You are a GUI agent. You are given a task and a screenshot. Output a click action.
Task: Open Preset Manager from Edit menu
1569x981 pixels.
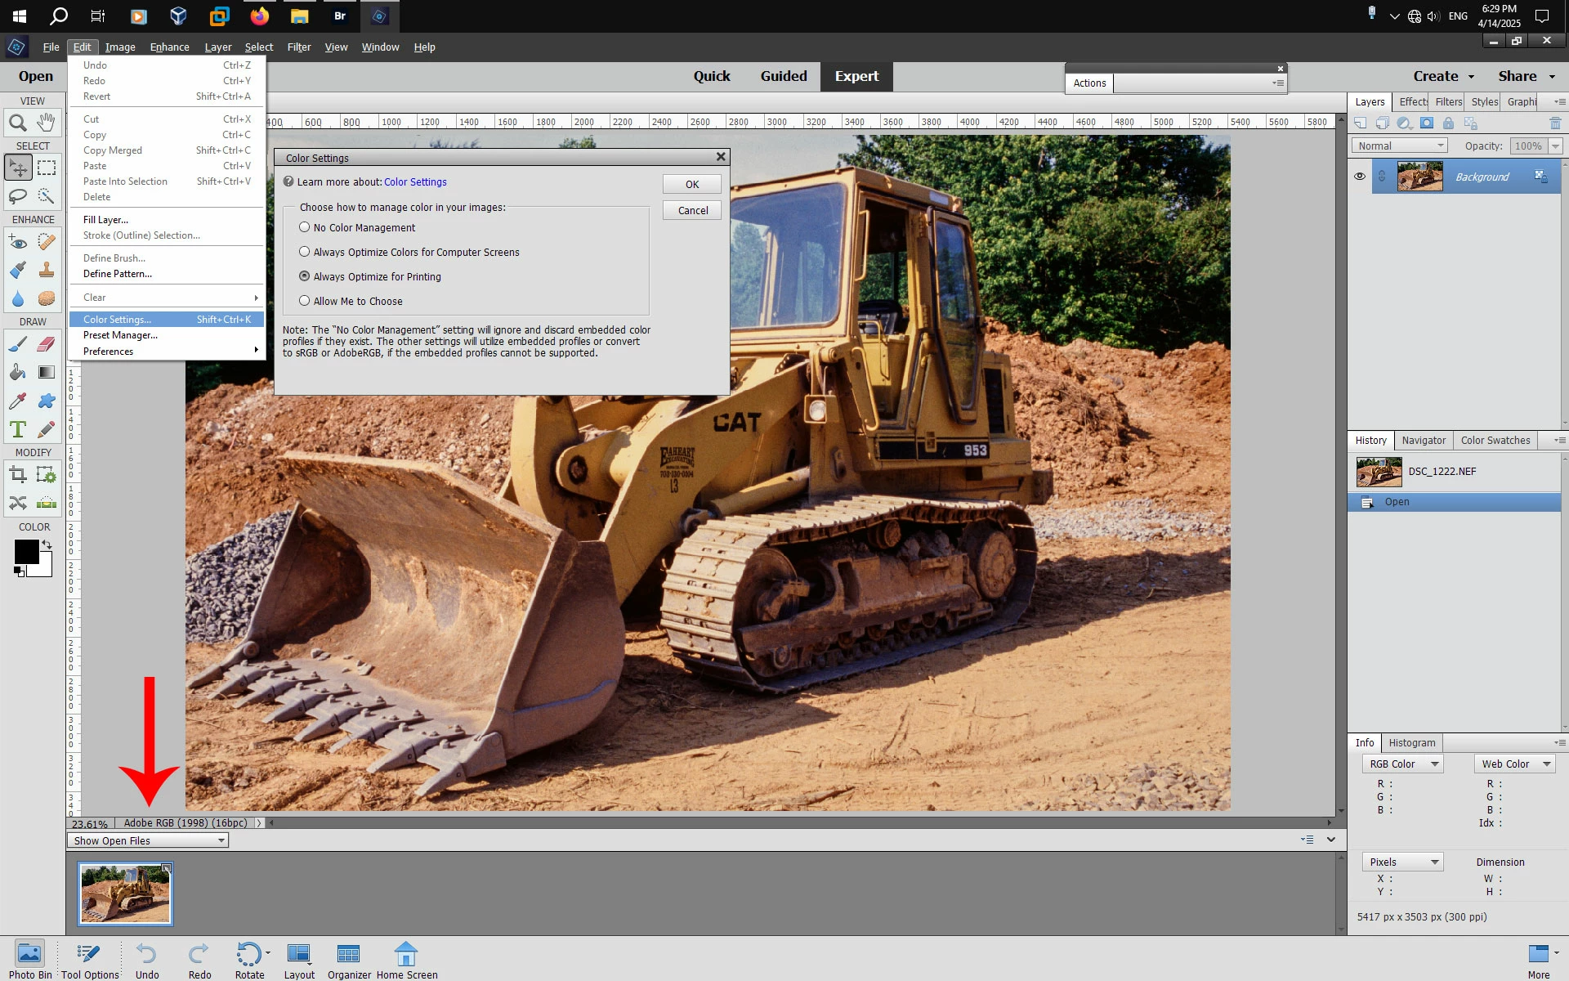point(120,335)
